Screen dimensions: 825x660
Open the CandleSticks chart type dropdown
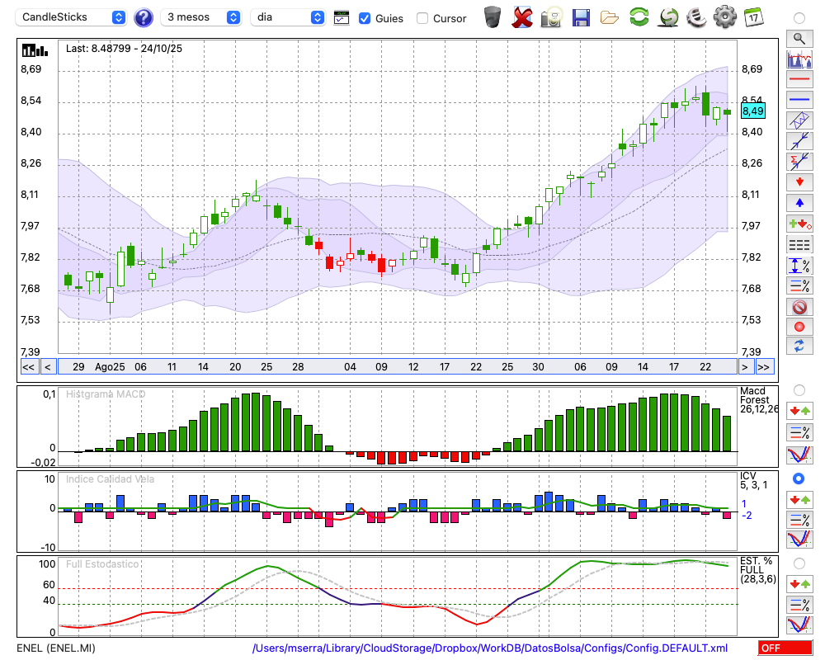point(73,17)
